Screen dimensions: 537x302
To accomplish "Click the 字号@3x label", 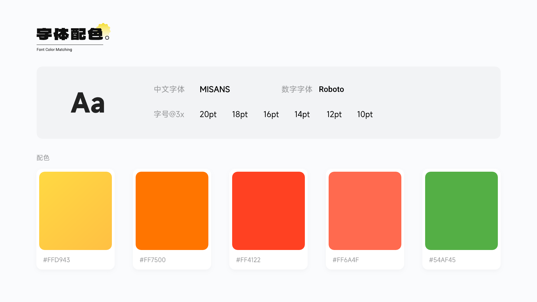I will pos(169,114).
